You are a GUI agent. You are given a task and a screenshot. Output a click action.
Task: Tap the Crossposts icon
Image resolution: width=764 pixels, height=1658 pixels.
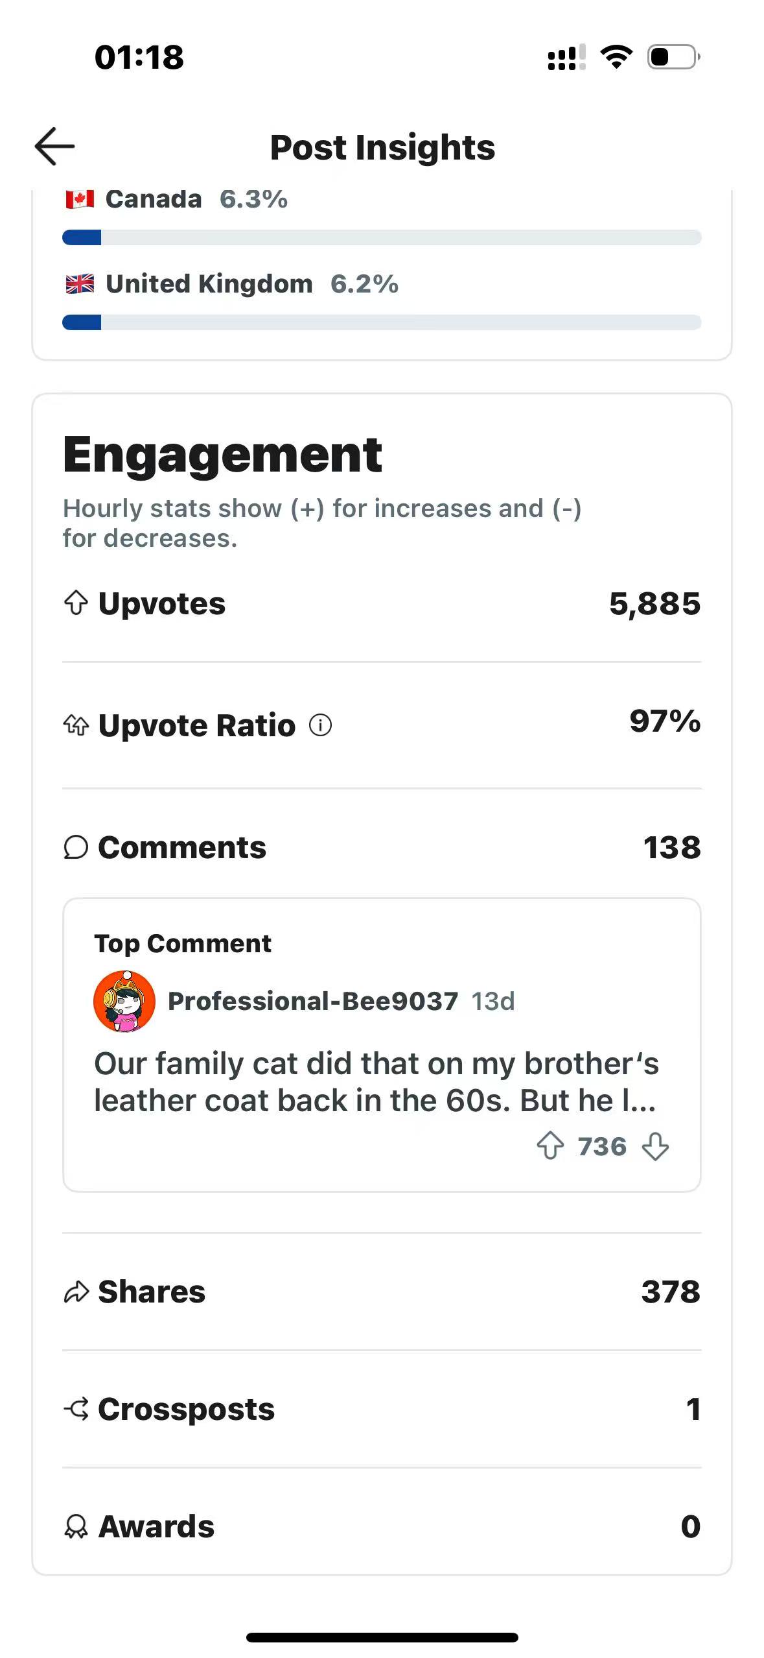click(76, 1408)
